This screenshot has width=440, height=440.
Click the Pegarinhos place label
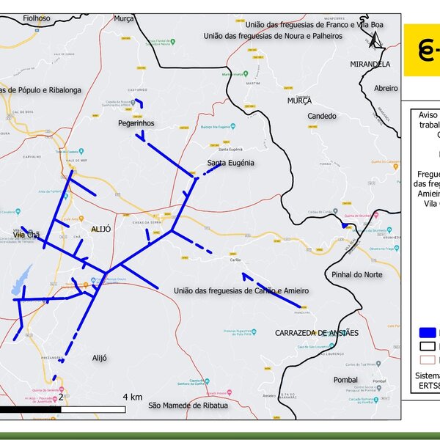tap(136, 124)
